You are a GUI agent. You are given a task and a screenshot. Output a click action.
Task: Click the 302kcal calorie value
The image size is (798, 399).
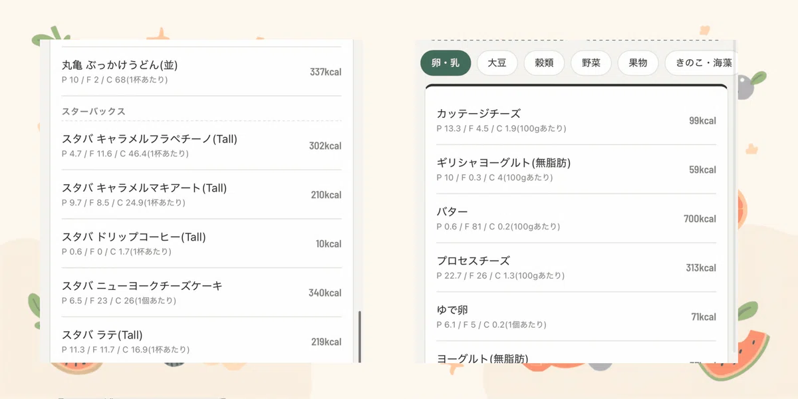(x=325, y=146)
